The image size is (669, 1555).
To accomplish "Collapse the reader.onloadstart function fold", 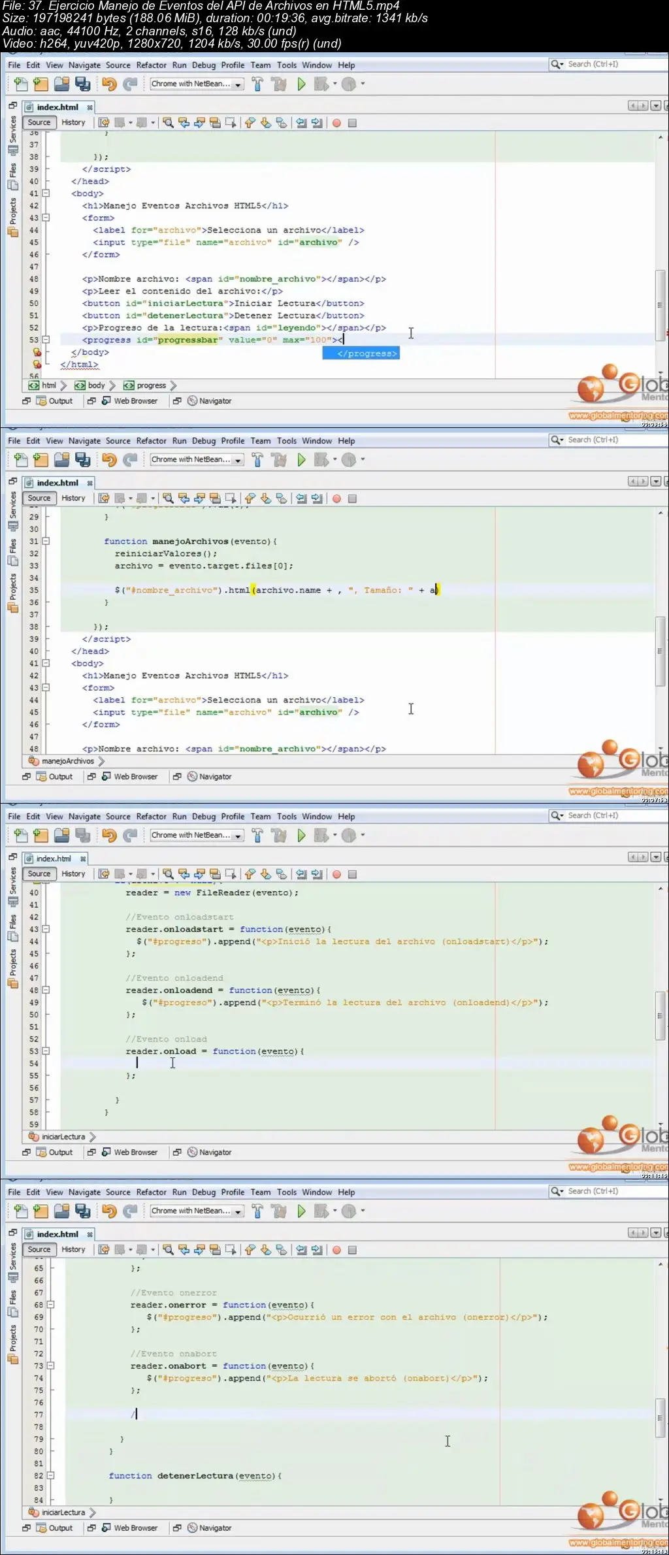I will (46, 929).
